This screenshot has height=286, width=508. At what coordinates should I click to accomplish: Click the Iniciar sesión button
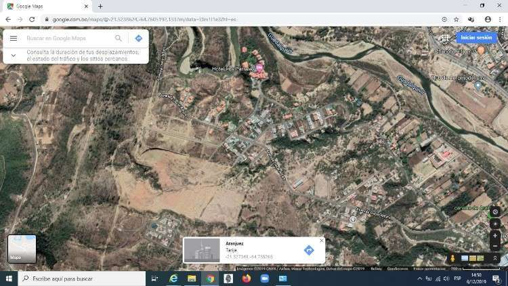click(476, 38)
